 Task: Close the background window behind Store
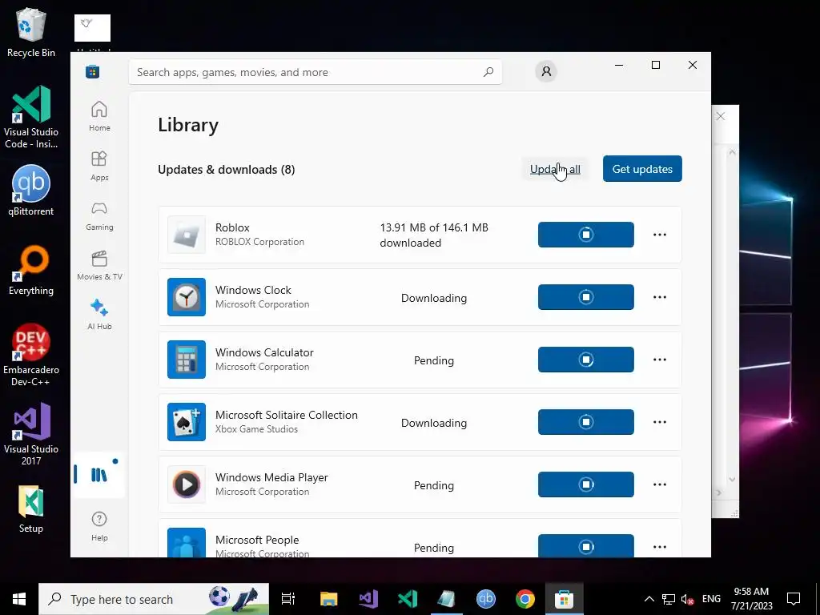coord(721,116)
